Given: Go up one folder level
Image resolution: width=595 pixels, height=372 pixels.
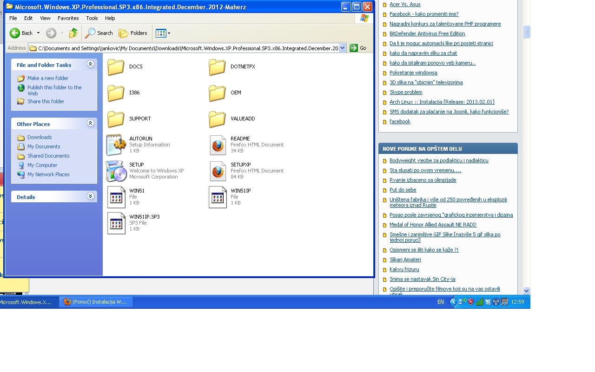Looking at the screenshot, I should coord(73,33).
